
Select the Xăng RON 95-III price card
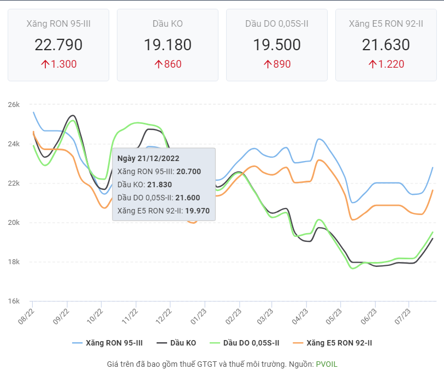[58, 45]
